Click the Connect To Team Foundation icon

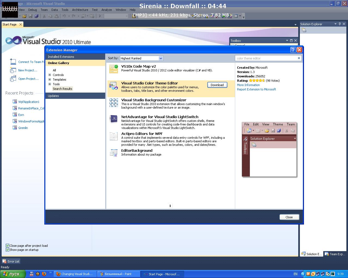13,62
